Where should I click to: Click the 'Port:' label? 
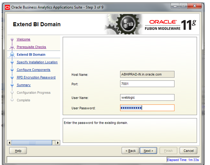tap(75, 84)
